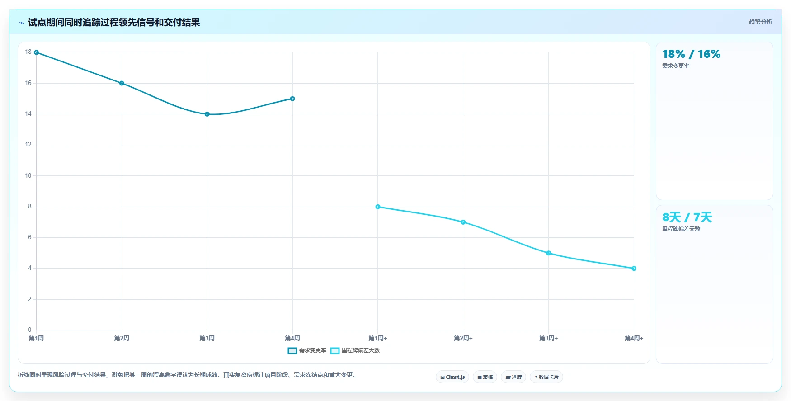Viewport: 791px width, 401px height.
Task: Click the 第2周 data point at 16
Action: pos(122,83)
